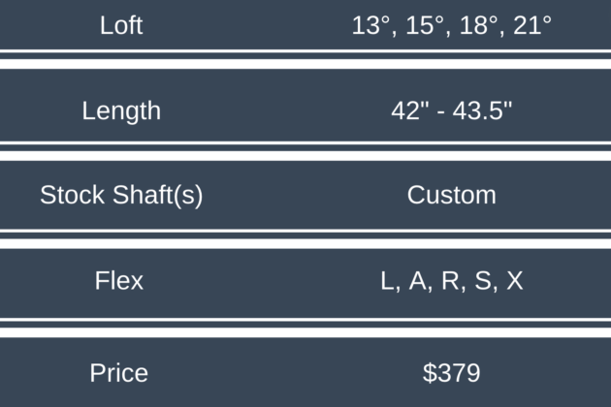Select the S flex option
The height and width of the screenshot is (407, 611).
click(482, 281)
